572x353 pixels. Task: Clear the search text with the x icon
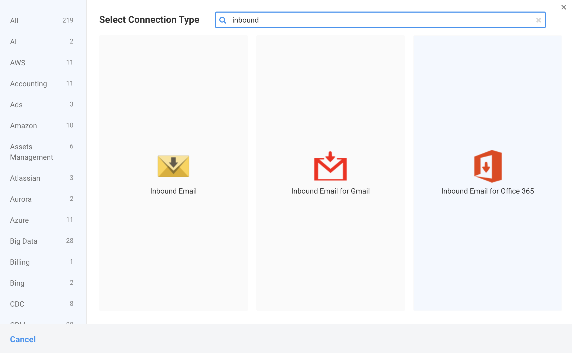[538, 20]
